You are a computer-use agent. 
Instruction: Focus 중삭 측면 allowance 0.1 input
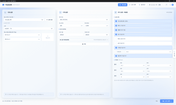click(x=133, y=71)
